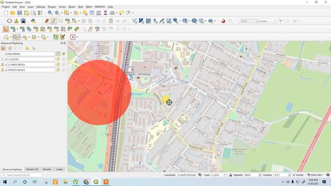Open the Raster menu
This screenshot has height=186, width=331.
pos(72,7)
